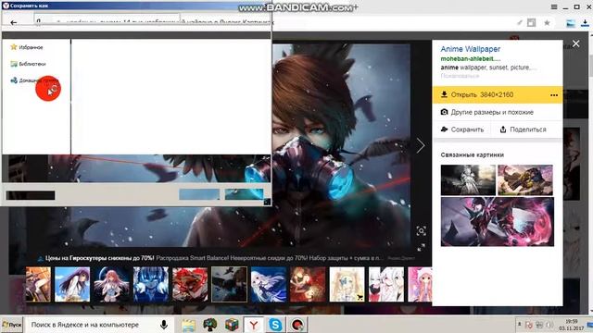The image size is (593, 333).
Task: Select the dark red fiery thumbnail
Action: pyautogui.click(x=308, y=284)
